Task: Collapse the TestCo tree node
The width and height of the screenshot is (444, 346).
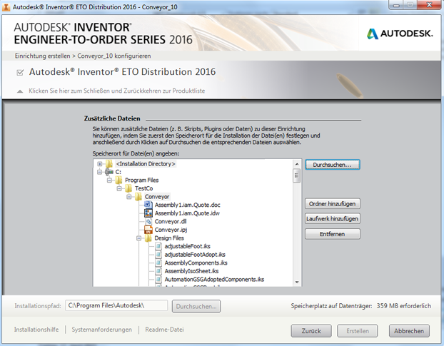Action: [119, 188]
